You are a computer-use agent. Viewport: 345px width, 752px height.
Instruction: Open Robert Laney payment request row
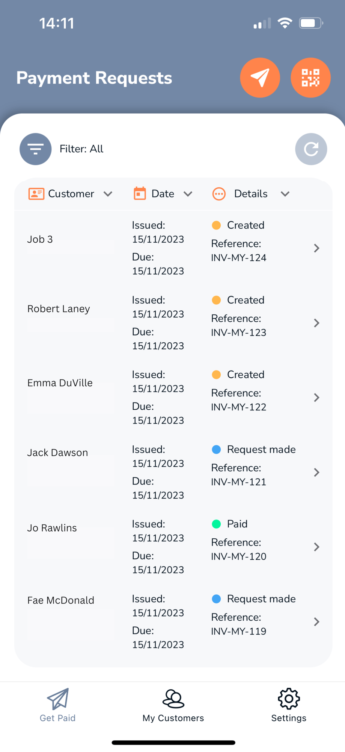(59, 309)
